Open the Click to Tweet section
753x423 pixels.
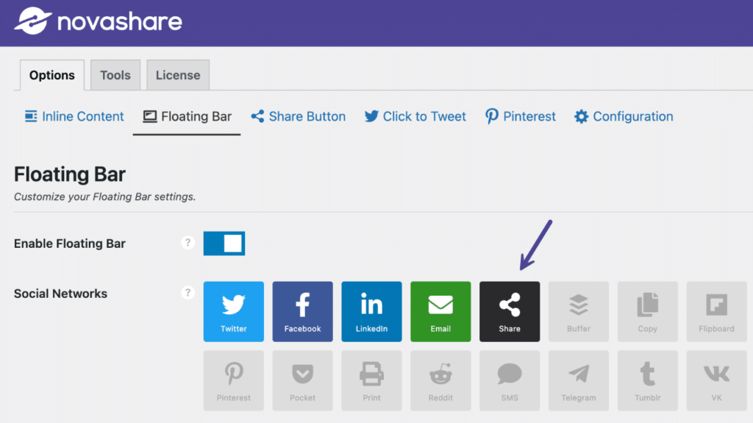415,116
